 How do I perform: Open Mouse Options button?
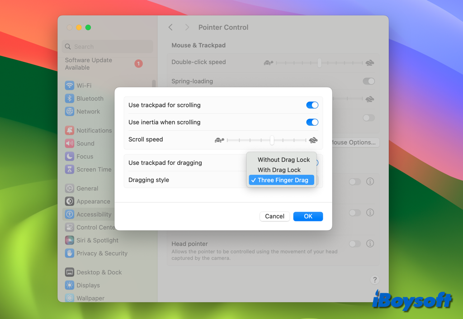(x=355, y=143)
